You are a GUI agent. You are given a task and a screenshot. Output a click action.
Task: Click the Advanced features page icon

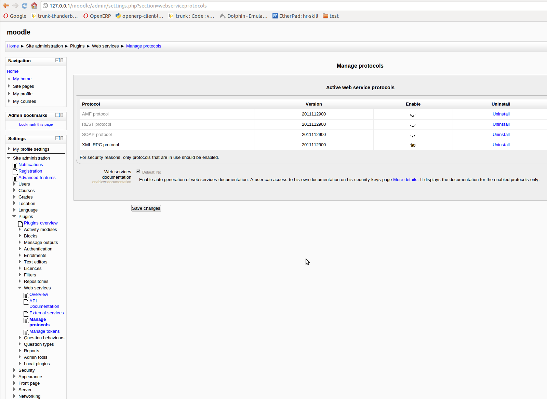point(15,178)
